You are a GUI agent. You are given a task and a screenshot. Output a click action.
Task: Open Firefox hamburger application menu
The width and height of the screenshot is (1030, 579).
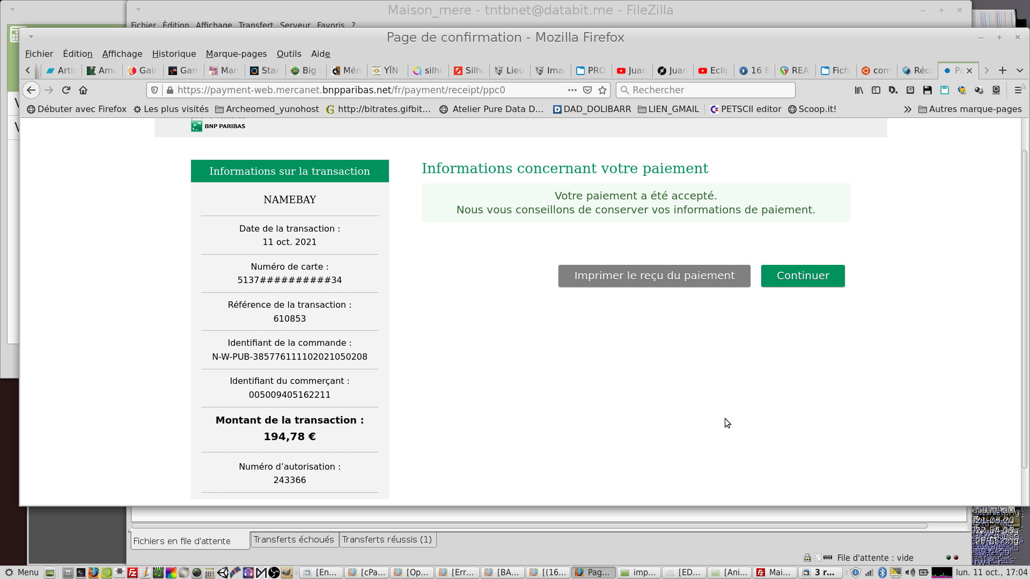coord(1018,90)
